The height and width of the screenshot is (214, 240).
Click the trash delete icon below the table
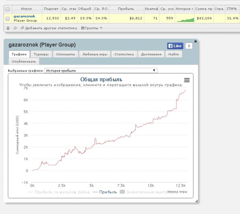(x=8, y=28)
